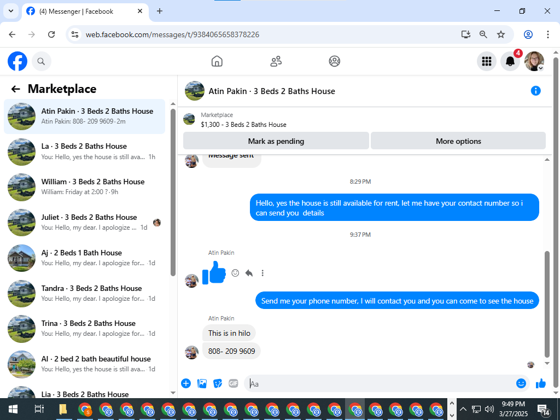
Task: Open Task View in taskbar
Action: (39, 409)
